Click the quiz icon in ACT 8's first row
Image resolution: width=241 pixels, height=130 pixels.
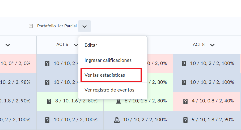point(184,64)
